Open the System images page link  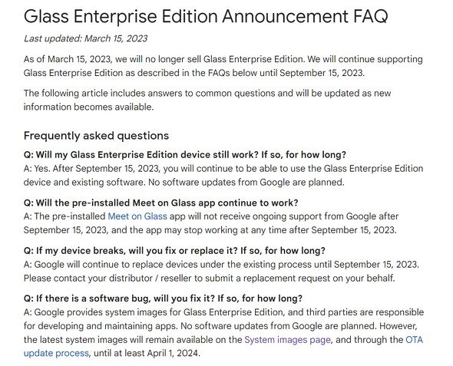pos(287,339)
